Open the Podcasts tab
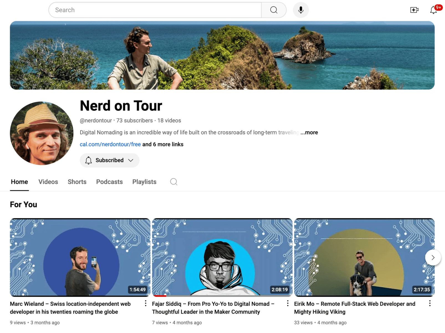 [109, 182]
